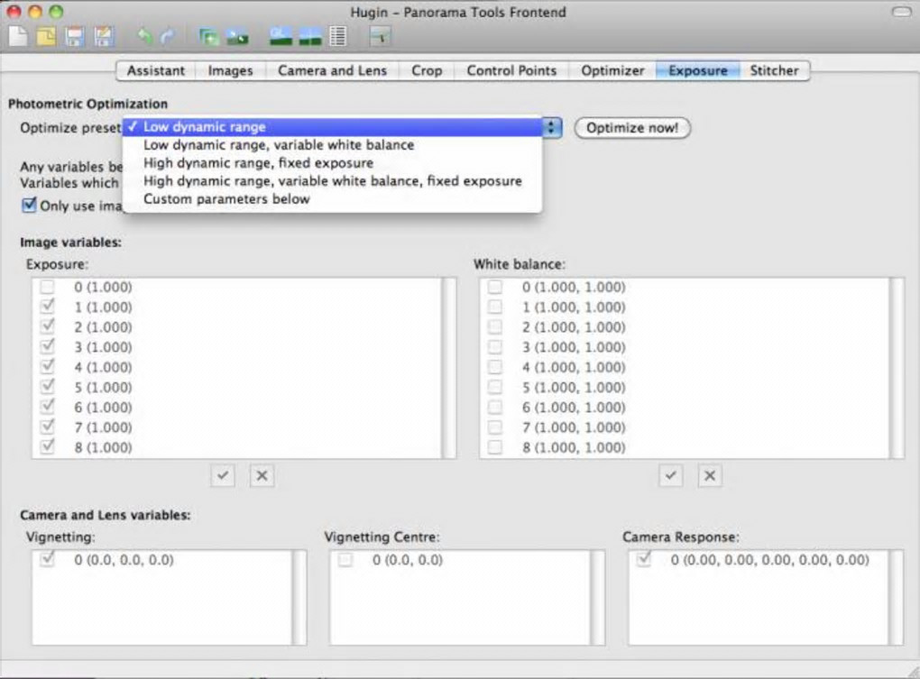The height and width of the screenshot is (679, 920).
Task: Click the Open project folder icon
Action: tap(46, 37)
